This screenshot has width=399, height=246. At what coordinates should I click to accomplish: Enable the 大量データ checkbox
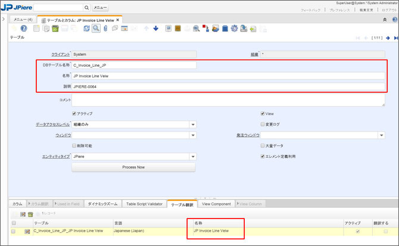point(263,145)
